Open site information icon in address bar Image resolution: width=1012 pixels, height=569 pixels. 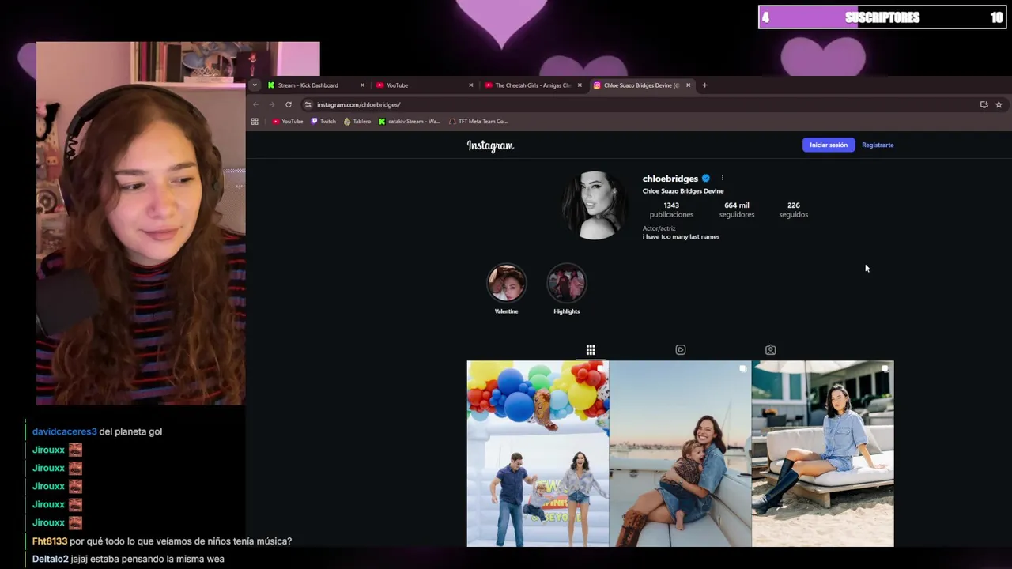(x=308, y=104)
